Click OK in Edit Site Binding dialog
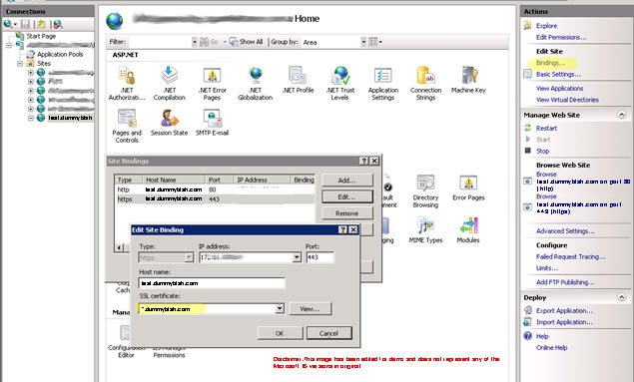634x382 pixels. click(x=280, y=333)
